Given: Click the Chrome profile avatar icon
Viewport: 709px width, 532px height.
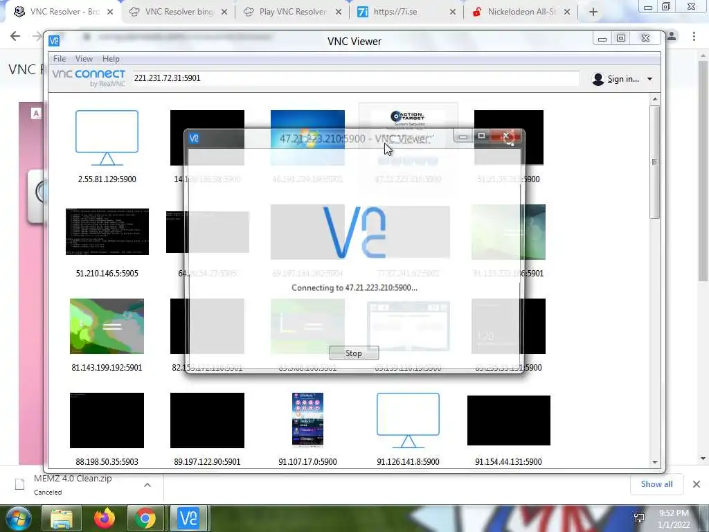Looking at the screenshot, I should point(672,36).
